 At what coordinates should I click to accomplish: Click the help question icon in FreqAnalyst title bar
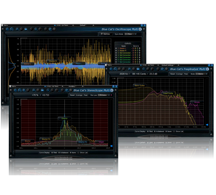click(x=209, y=65)
